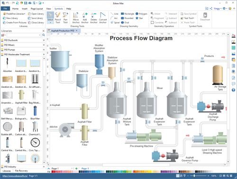
Task: Switch to the File Recovery tab
Action: 21,171
